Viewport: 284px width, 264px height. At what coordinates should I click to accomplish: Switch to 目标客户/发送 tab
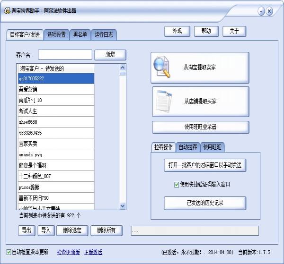[x=25, y=34]
